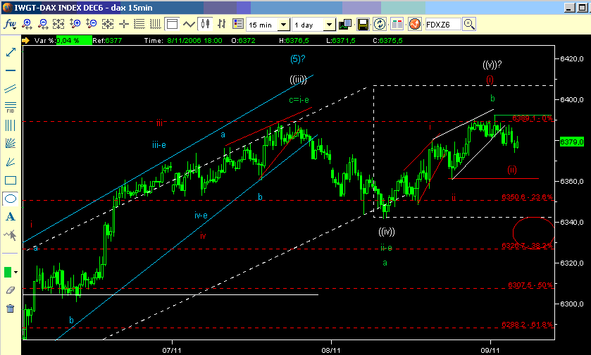Open the fw indicators function menu

point(10,25)
